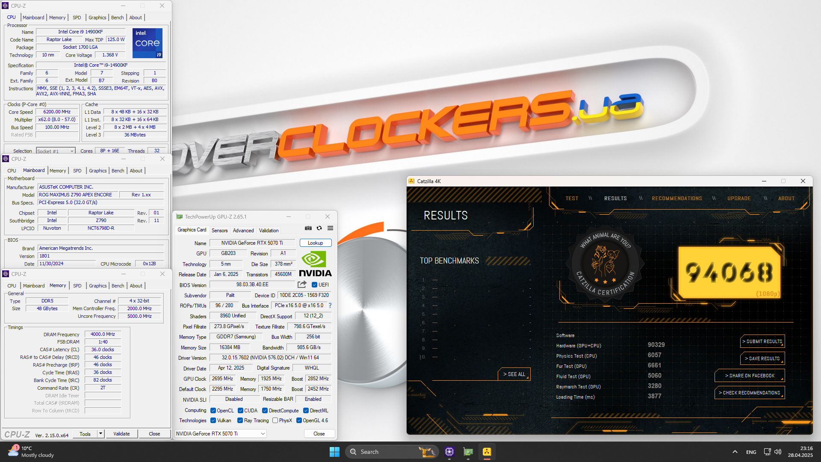Click the BIOS version export arrow icon
This screenshot has height=462, width=821.
(x=302, y=284)
